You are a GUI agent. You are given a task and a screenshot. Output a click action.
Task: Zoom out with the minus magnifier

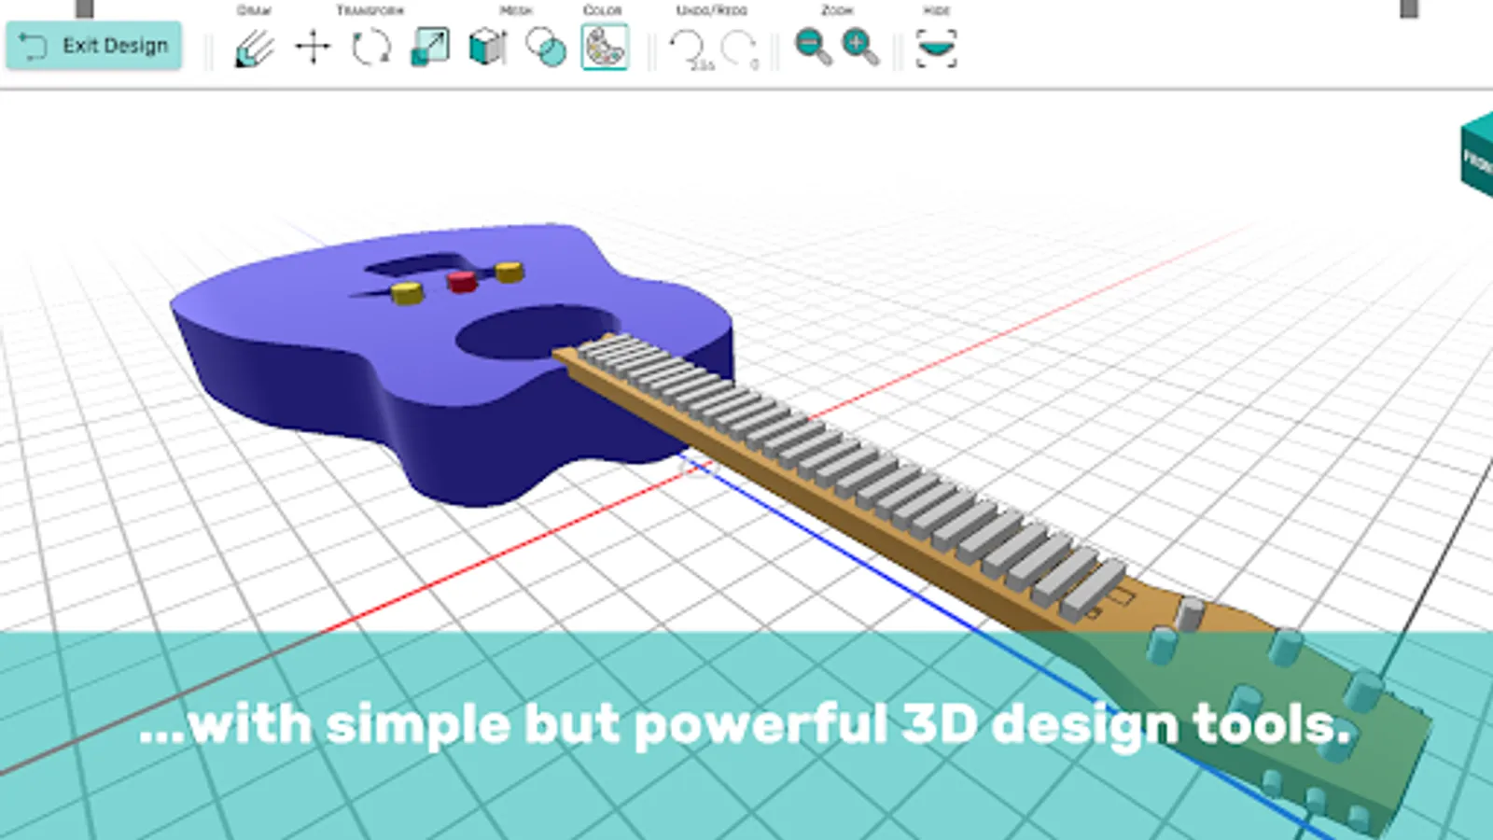pos(813,47)
